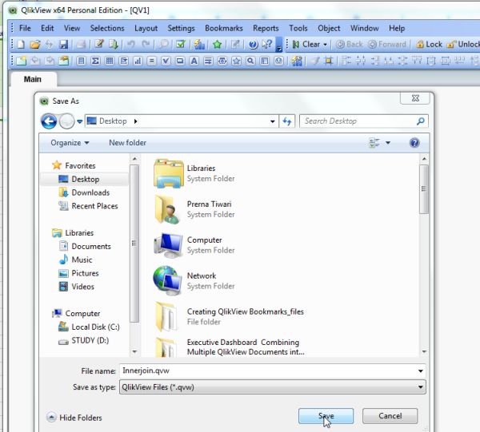Click the Add Sheet design toolbar icon
This screenshot has width=480, height=432.
(x=21, y=61)
